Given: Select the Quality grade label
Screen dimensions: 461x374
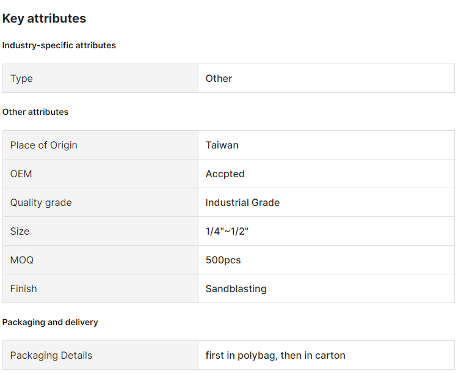Looking at the screenshot, I should (41, 202).
